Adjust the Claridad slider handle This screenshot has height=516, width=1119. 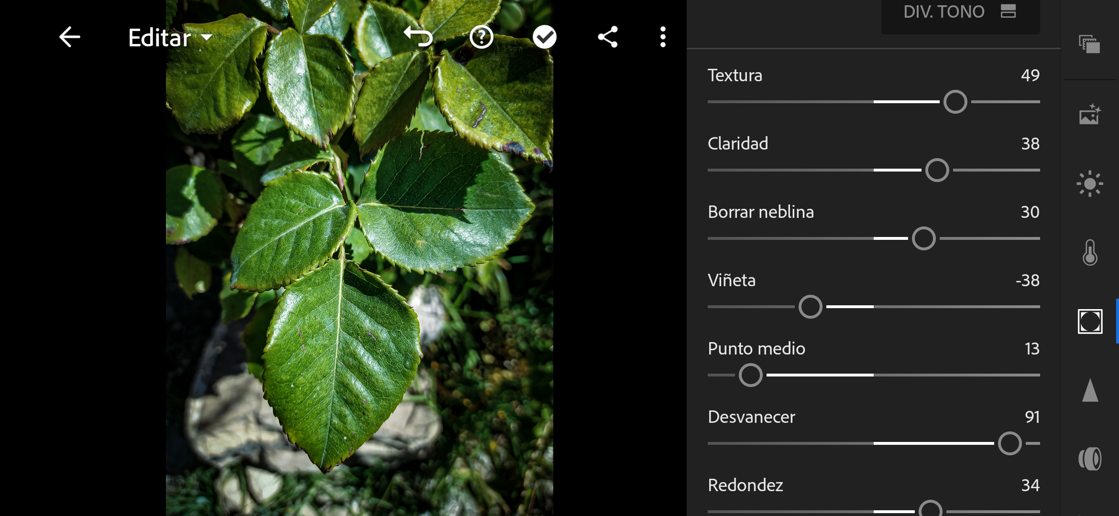937,170
